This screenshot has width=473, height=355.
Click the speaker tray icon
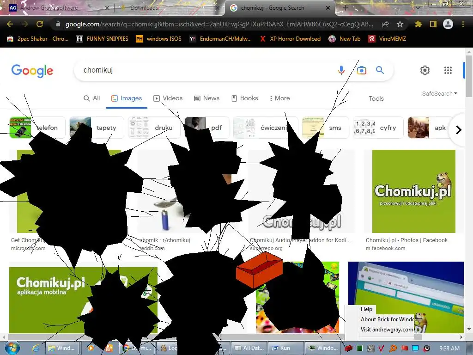coord(426,349)
